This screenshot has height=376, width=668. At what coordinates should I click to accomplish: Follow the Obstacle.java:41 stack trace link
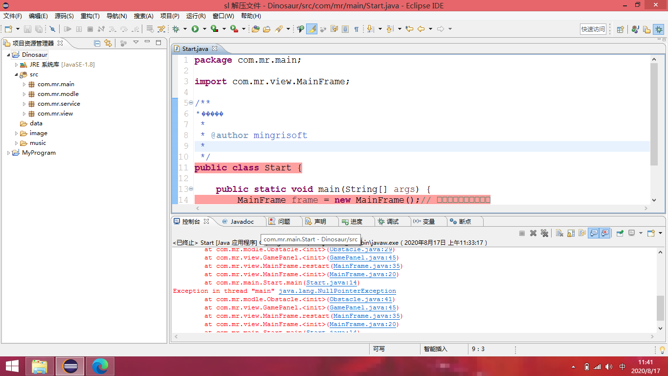(x=361, y=299)
